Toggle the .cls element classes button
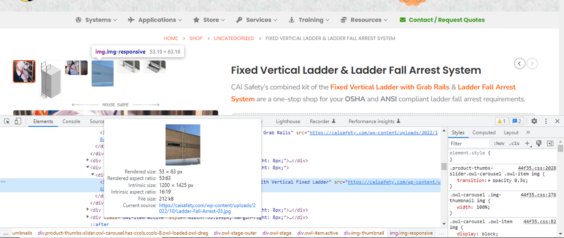Screen dimensions: 564x238 coord(514,144)
